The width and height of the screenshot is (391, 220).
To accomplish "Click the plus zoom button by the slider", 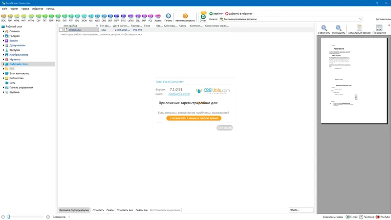I will click(48, 217).
